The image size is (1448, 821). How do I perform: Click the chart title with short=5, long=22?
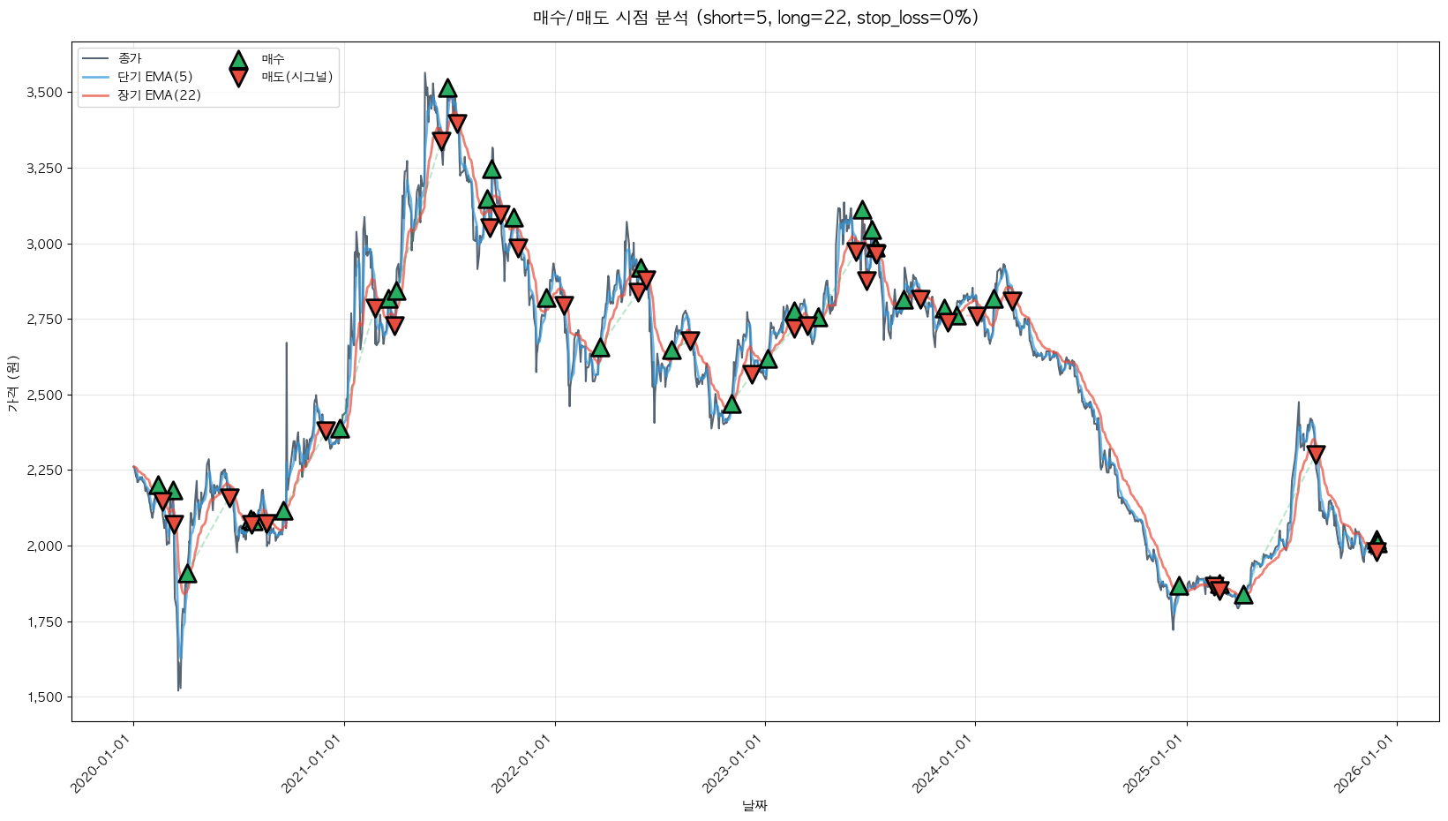[x=755, y=18]
